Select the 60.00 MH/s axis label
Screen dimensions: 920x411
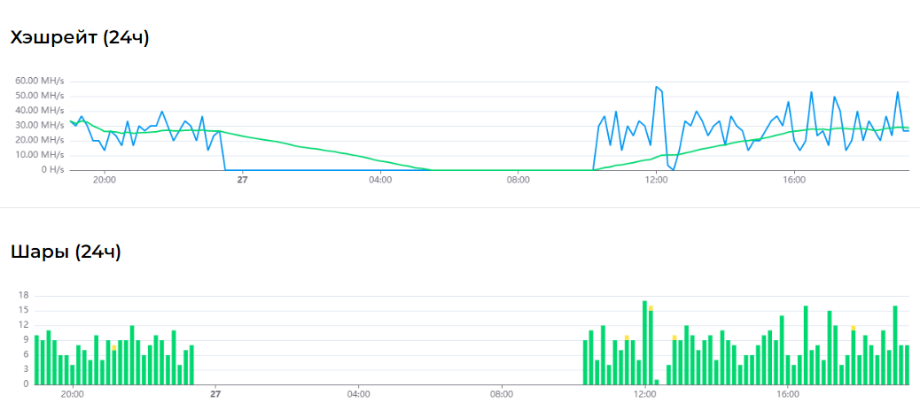coord(40,81)
